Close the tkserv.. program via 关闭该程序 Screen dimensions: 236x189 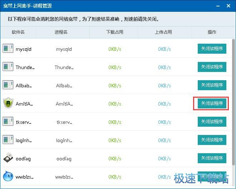click(212, 122)
